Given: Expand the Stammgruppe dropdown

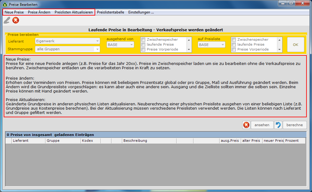Looking at the screenshot, I should pos(67,49).
